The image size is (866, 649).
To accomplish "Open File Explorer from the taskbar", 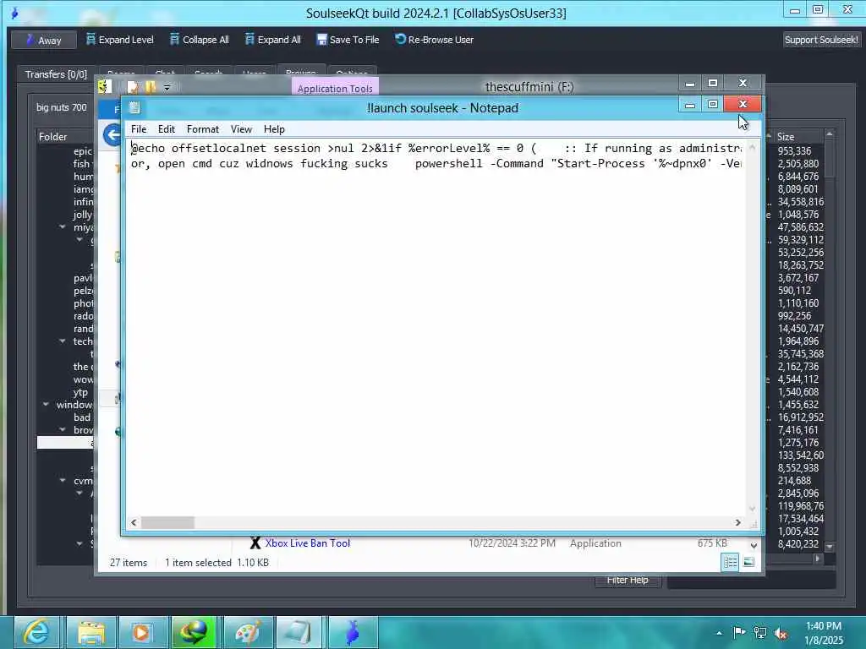I will tap(90, 632).
